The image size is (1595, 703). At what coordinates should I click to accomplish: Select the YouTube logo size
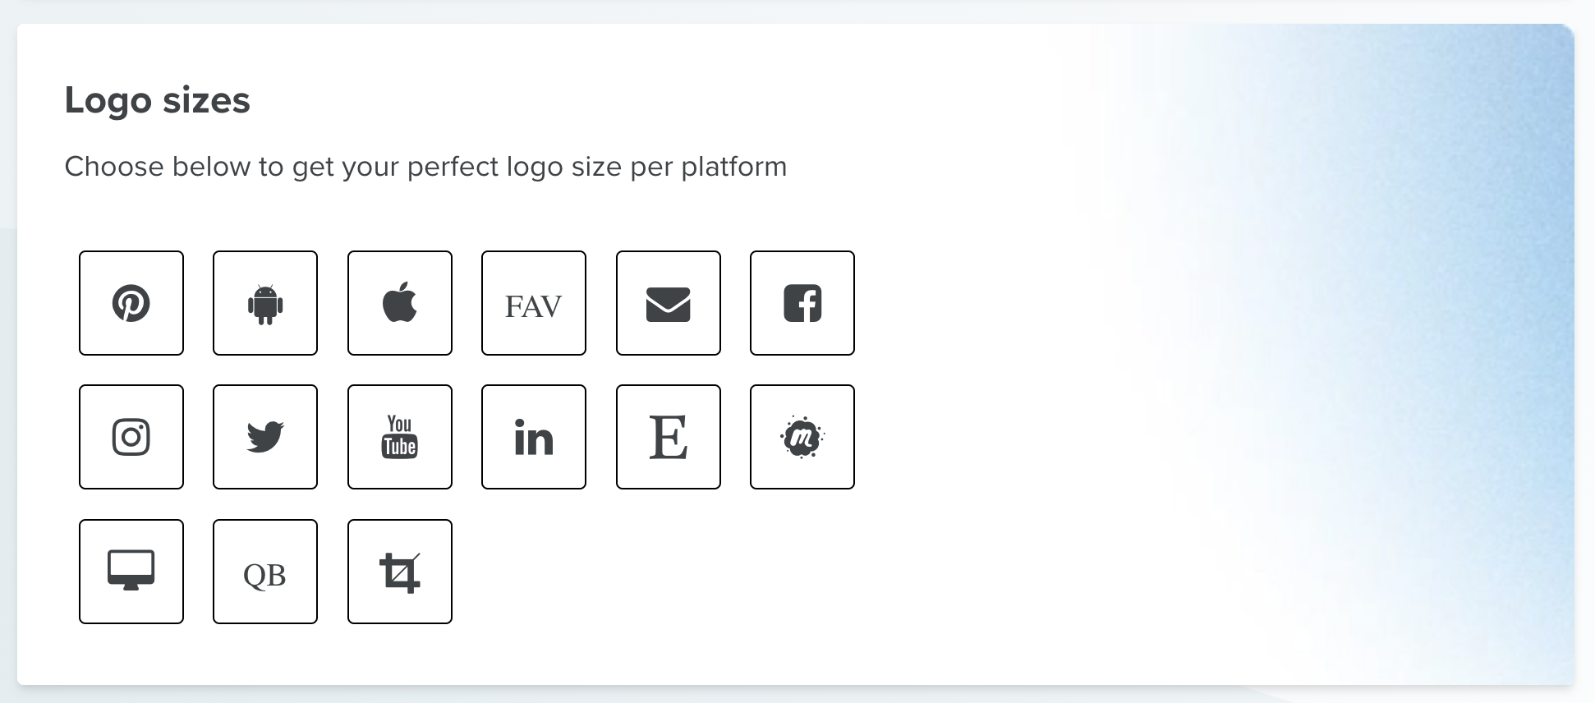tap(400, 437)
